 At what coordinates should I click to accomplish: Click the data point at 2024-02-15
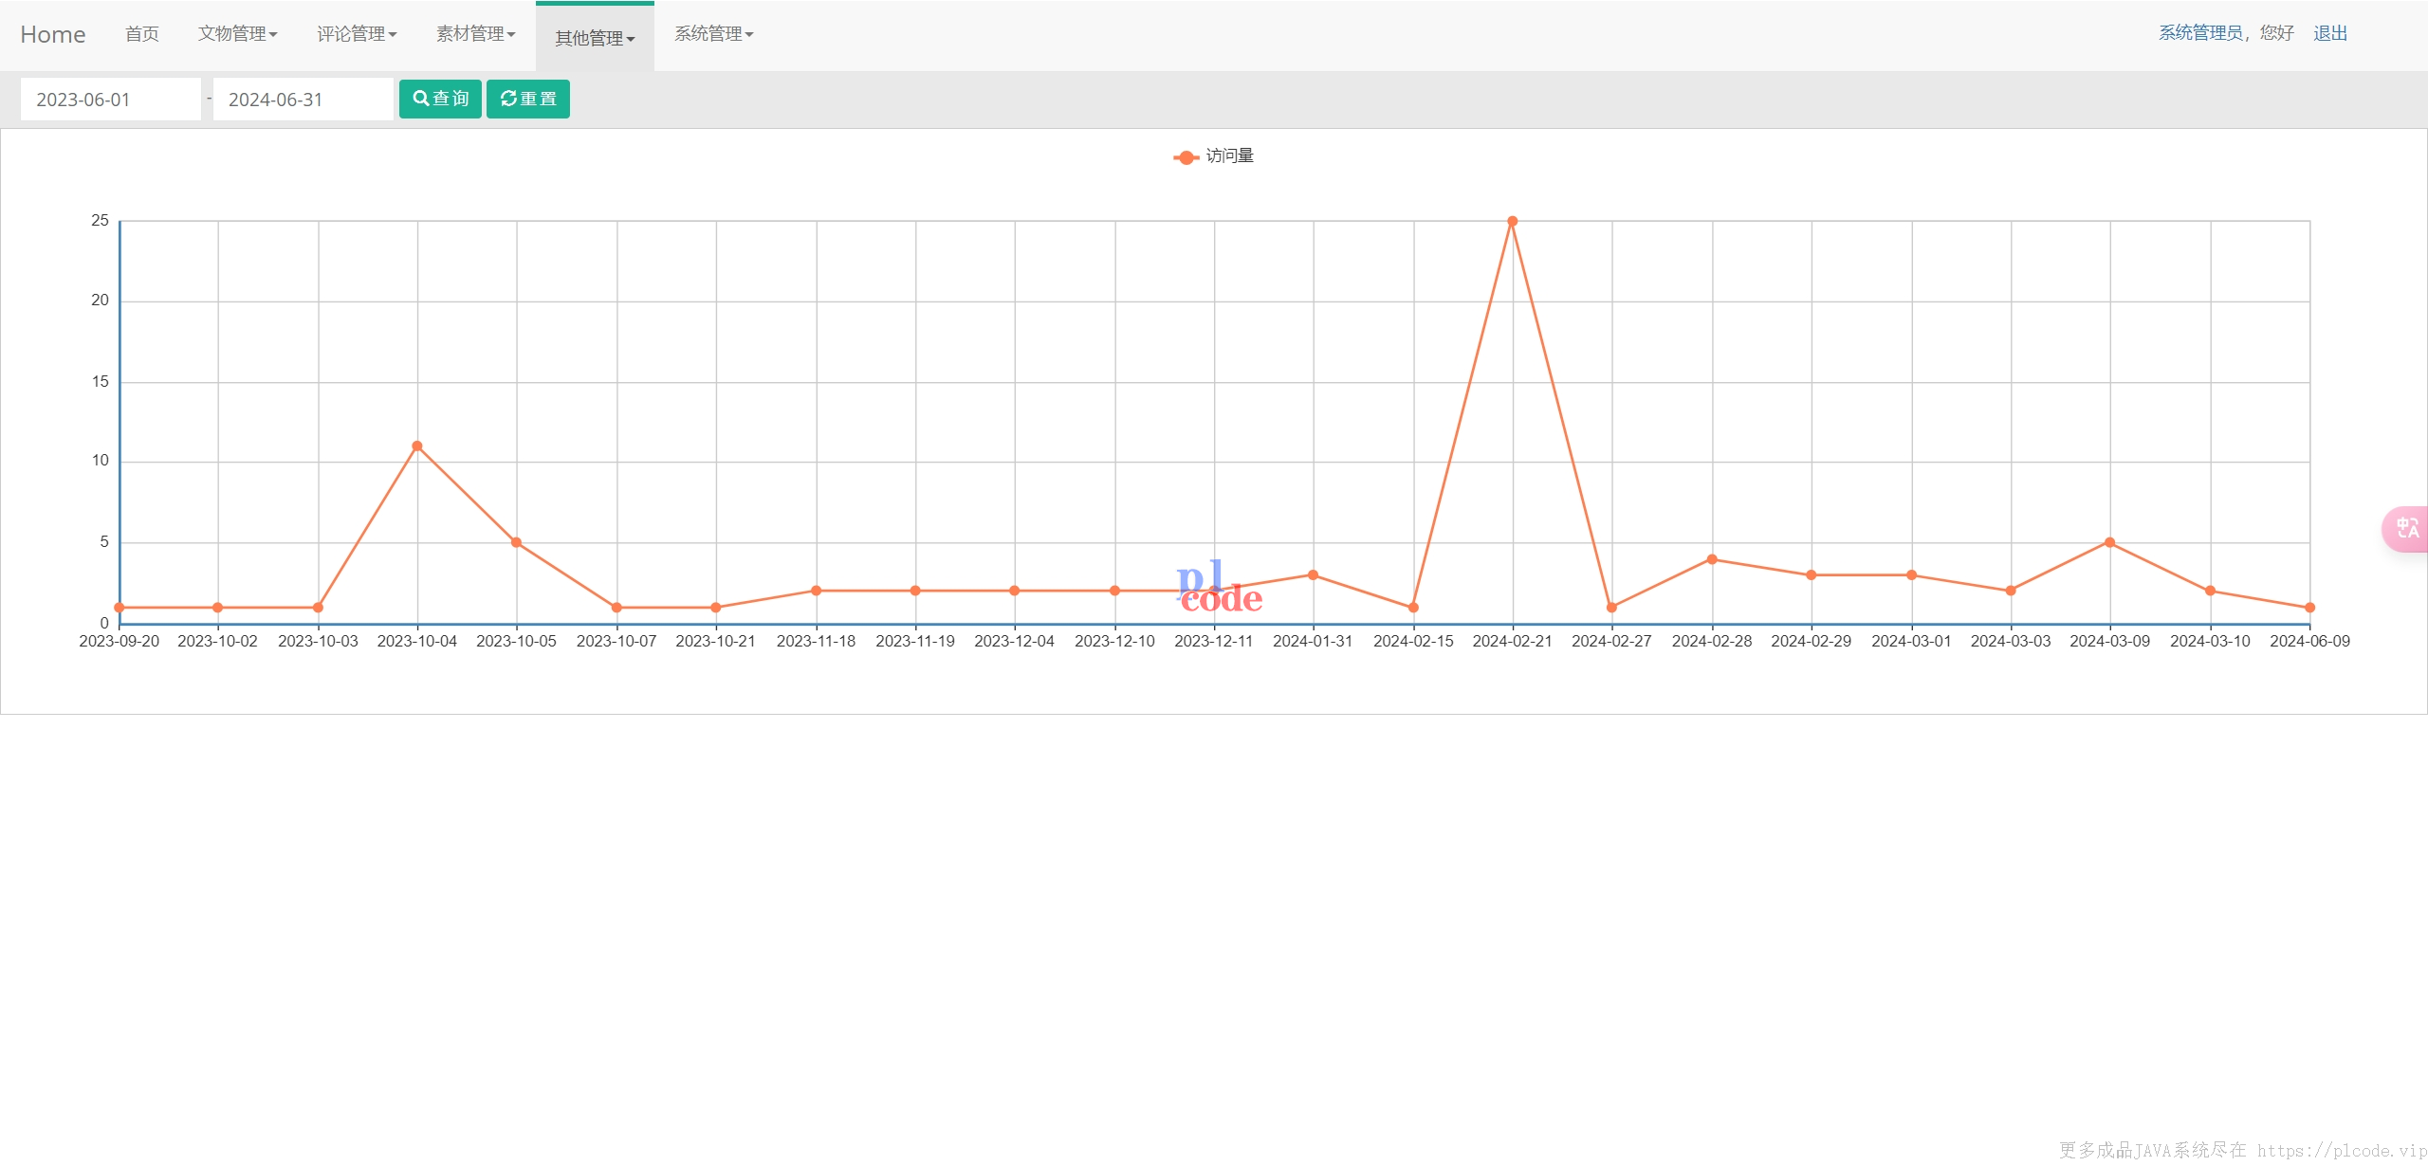coord(1413,607)
